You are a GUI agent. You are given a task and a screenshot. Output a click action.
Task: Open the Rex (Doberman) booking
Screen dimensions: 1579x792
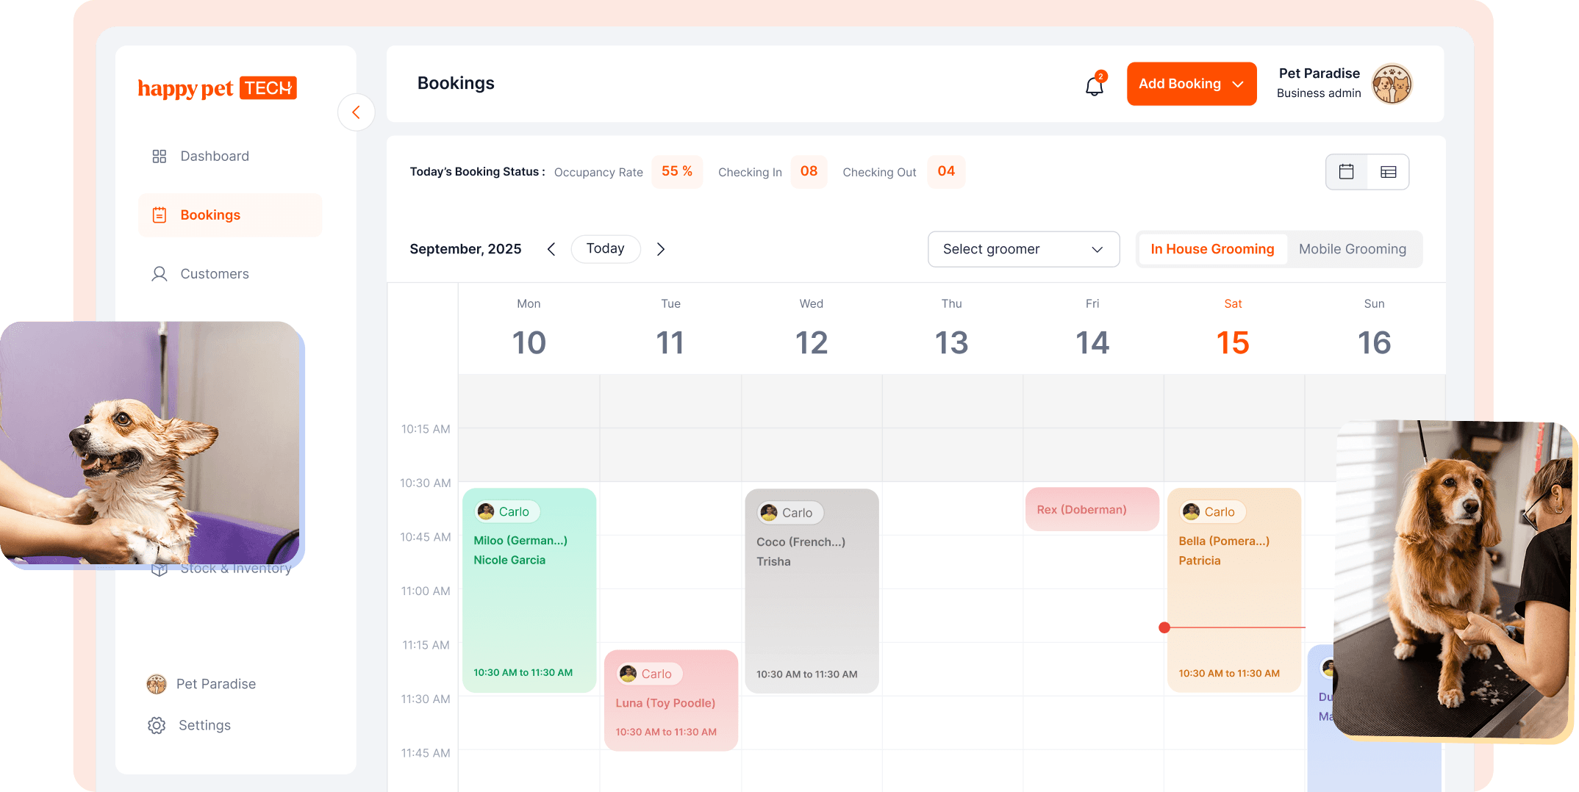[1092, 509]
